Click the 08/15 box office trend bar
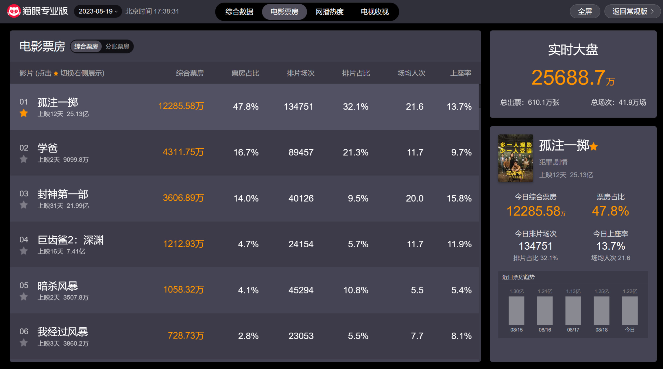Viewport: 663px width, 369px height. (516, 310)
